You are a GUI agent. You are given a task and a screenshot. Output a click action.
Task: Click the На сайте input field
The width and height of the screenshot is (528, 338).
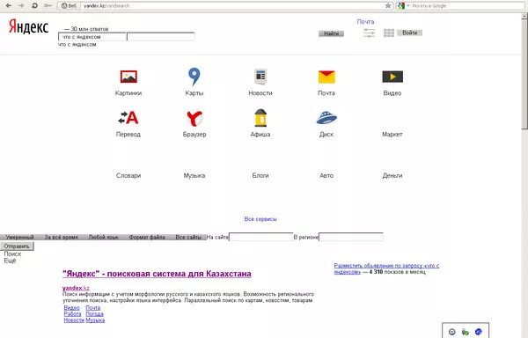261,237
